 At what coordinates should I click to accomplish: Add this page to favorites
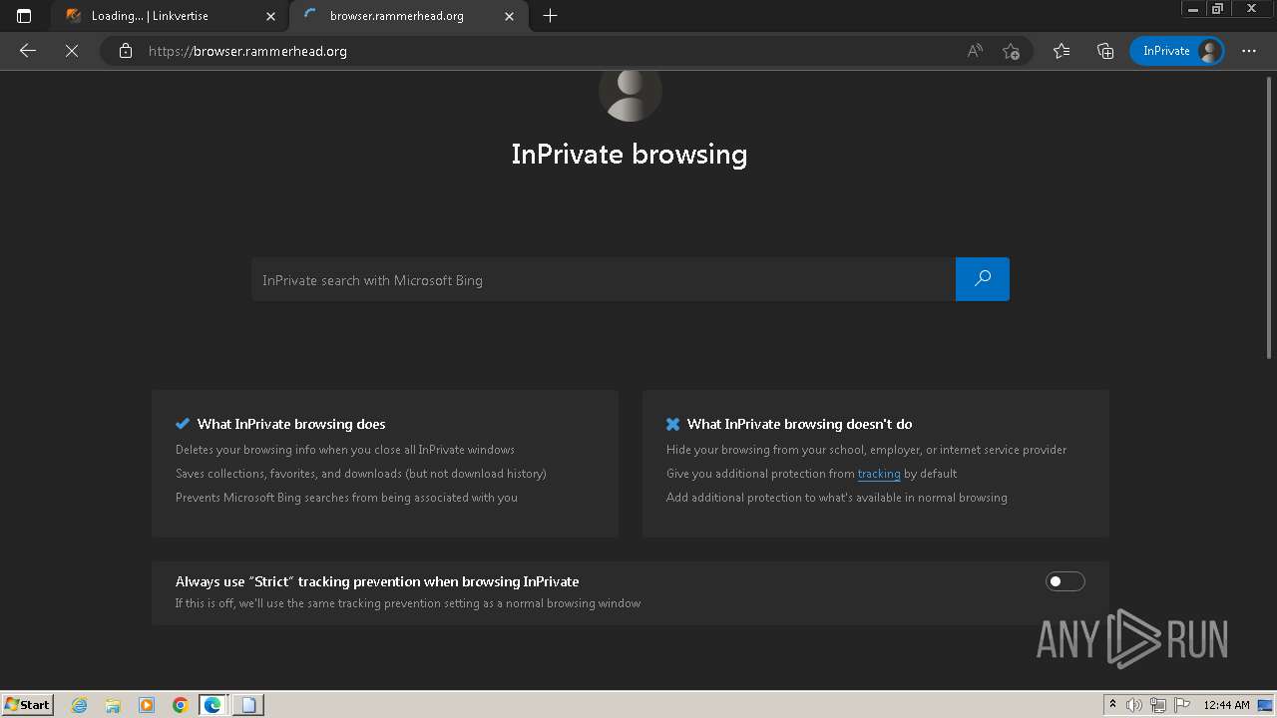1011,51
